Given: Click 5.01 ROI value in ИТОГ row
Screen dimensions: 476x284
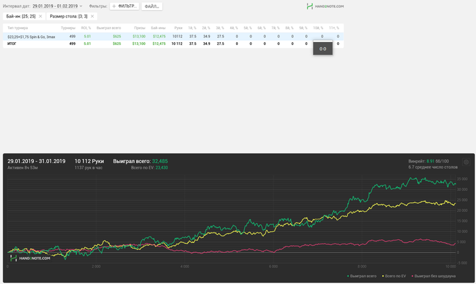Looking at the screenshot, I should pyautogui.click(x=87, y=43).
